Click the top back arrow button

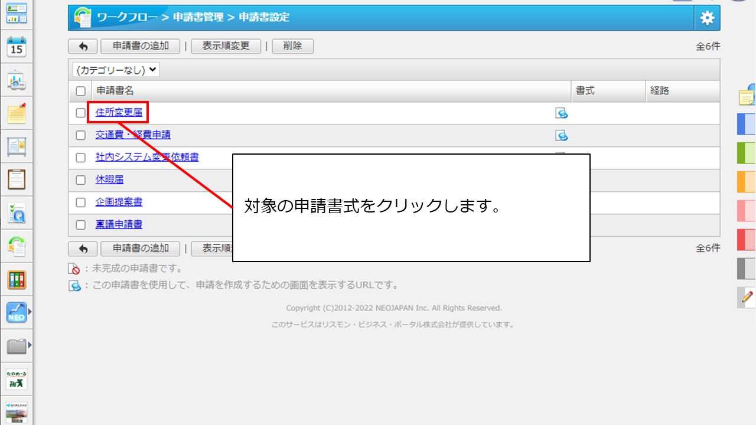pyautogui.click(x=83, y=47)
